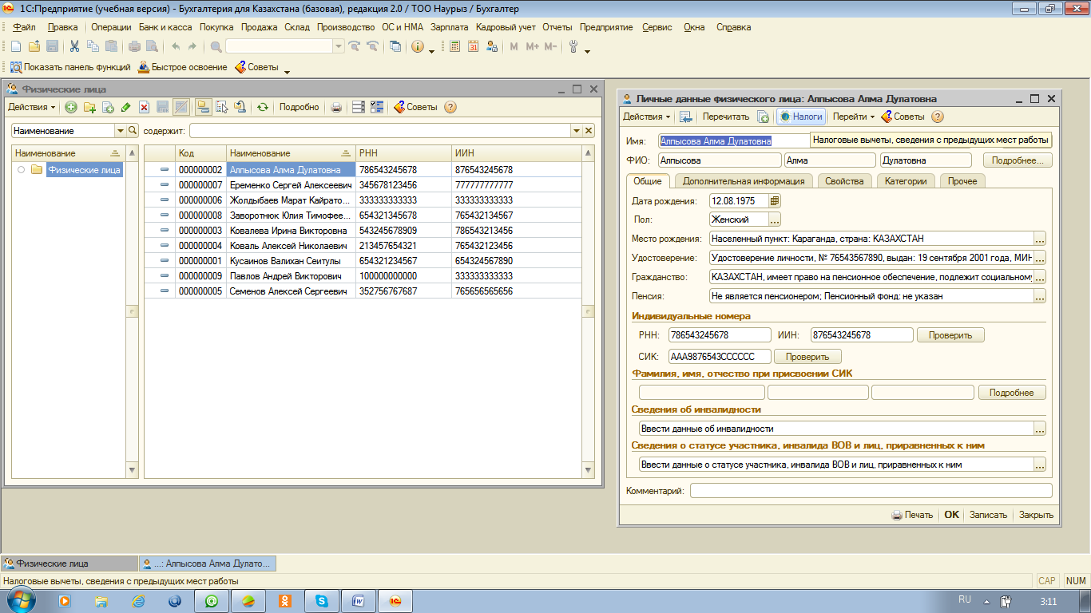Click the Комментарий input field

click(x=871, y=491)
